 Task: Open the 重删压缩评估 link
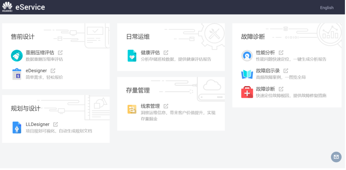point(40,53)
